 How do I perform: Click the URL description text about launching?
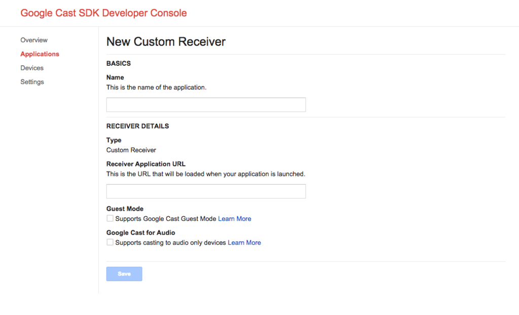(206, 173)
